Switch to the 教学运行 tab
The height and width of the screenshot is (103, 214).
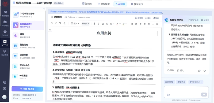[137, 4]
